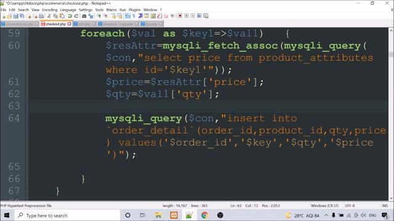Collapse the fold marker at line 59
Screen dimensions: 394x221
(27, 33)
